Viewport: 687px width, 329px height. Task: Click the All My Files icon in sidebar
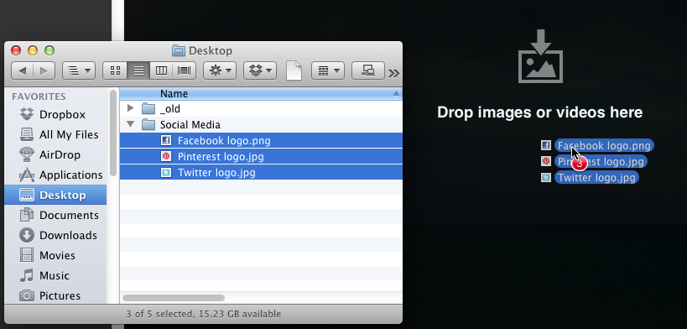[x=27, y=134]
